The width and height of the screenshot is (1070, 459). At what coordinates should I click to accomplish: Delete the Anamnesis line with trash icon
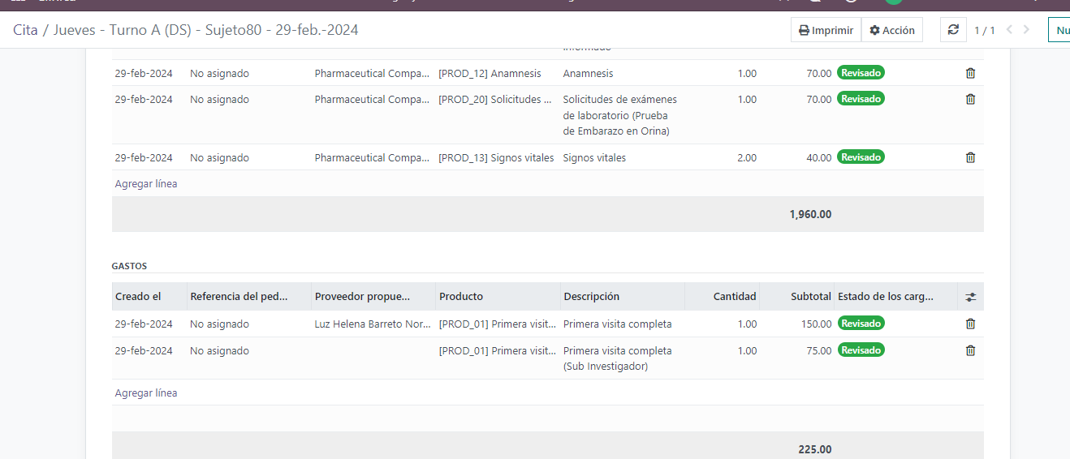(970, 73)
